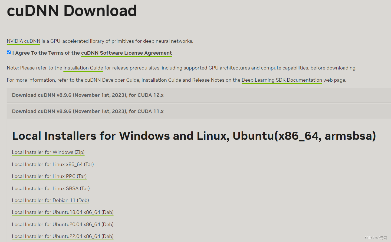Download the Local Installer for Linux PPC (Tar)

49,176
